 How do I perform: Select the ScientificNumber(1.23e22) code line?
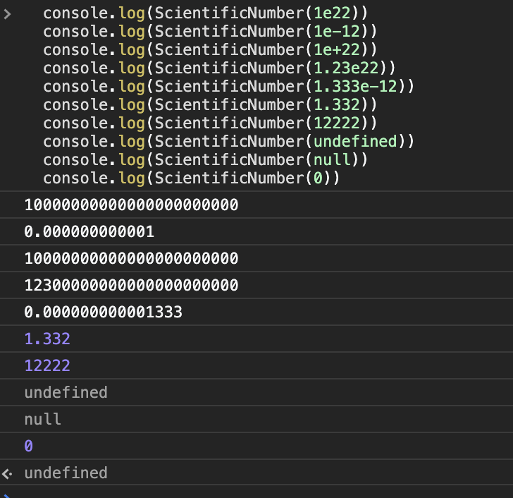click(x=219, y=68)
